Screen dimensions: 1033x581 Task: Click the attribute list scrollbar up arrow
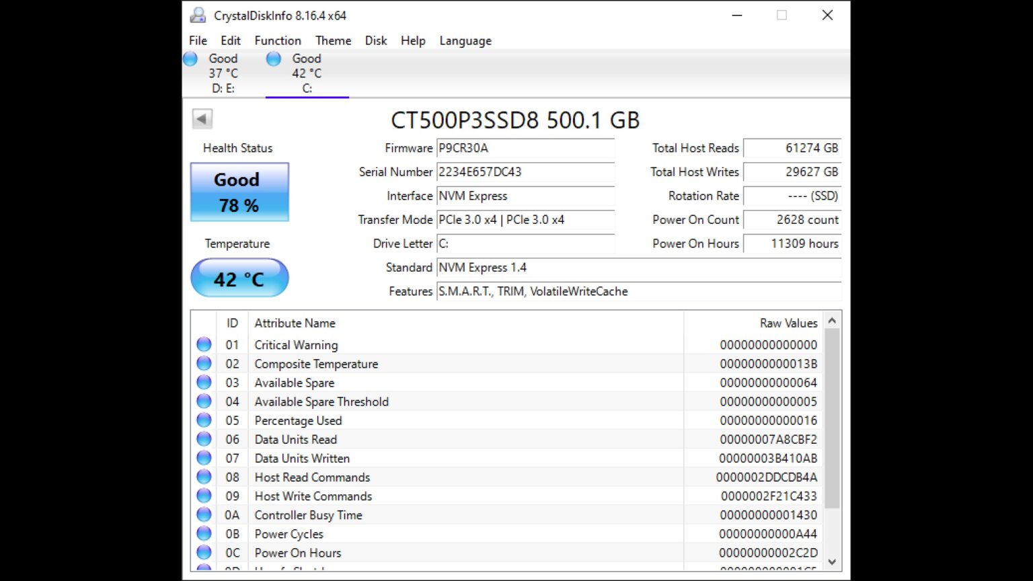[x=832, y=321]
